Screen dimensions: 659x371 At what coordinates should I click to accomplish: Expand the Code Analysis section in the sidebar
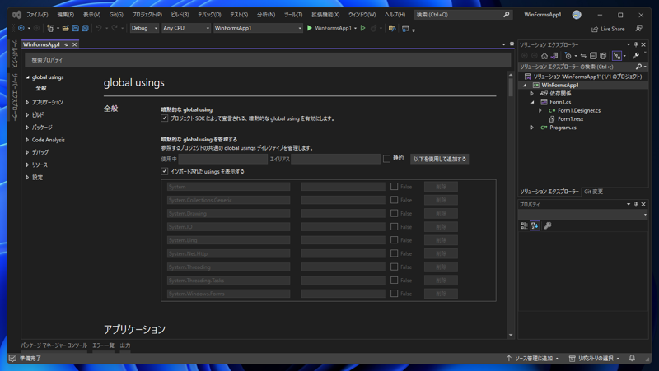point(28,140)
